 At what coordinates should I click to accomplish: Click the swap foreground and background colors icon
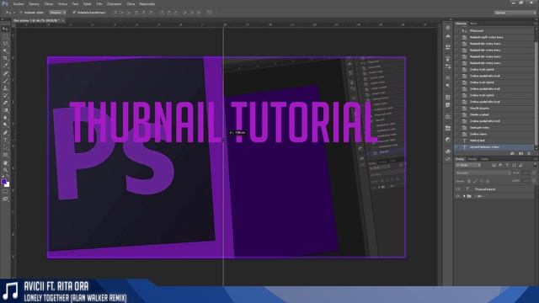click(8, 177)
